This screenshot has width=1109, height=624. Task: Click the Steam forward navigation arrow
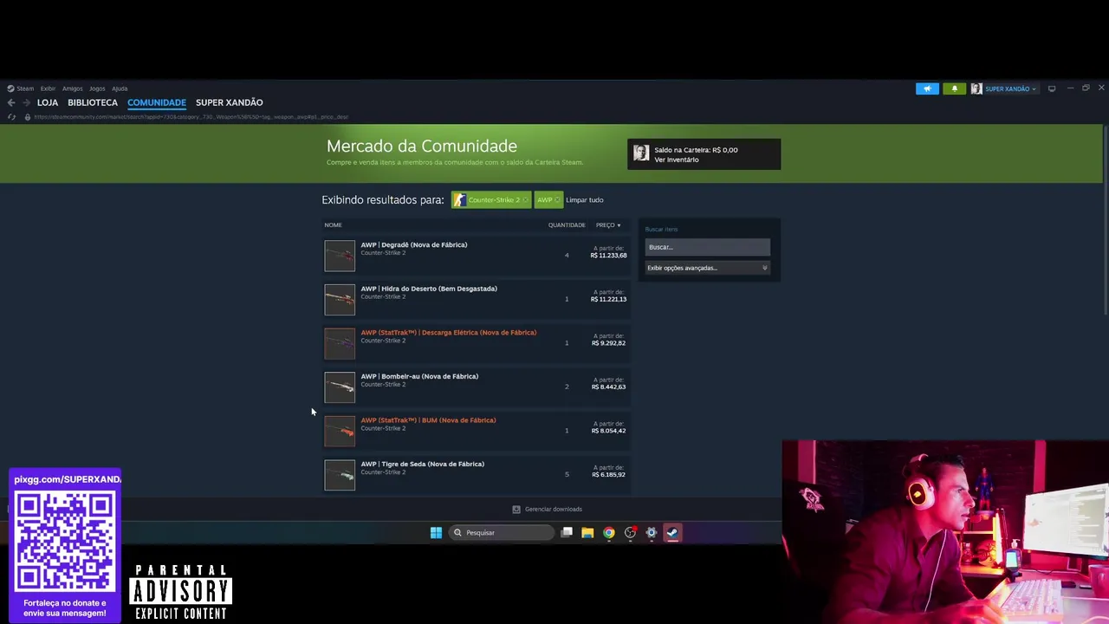[26, 102]
